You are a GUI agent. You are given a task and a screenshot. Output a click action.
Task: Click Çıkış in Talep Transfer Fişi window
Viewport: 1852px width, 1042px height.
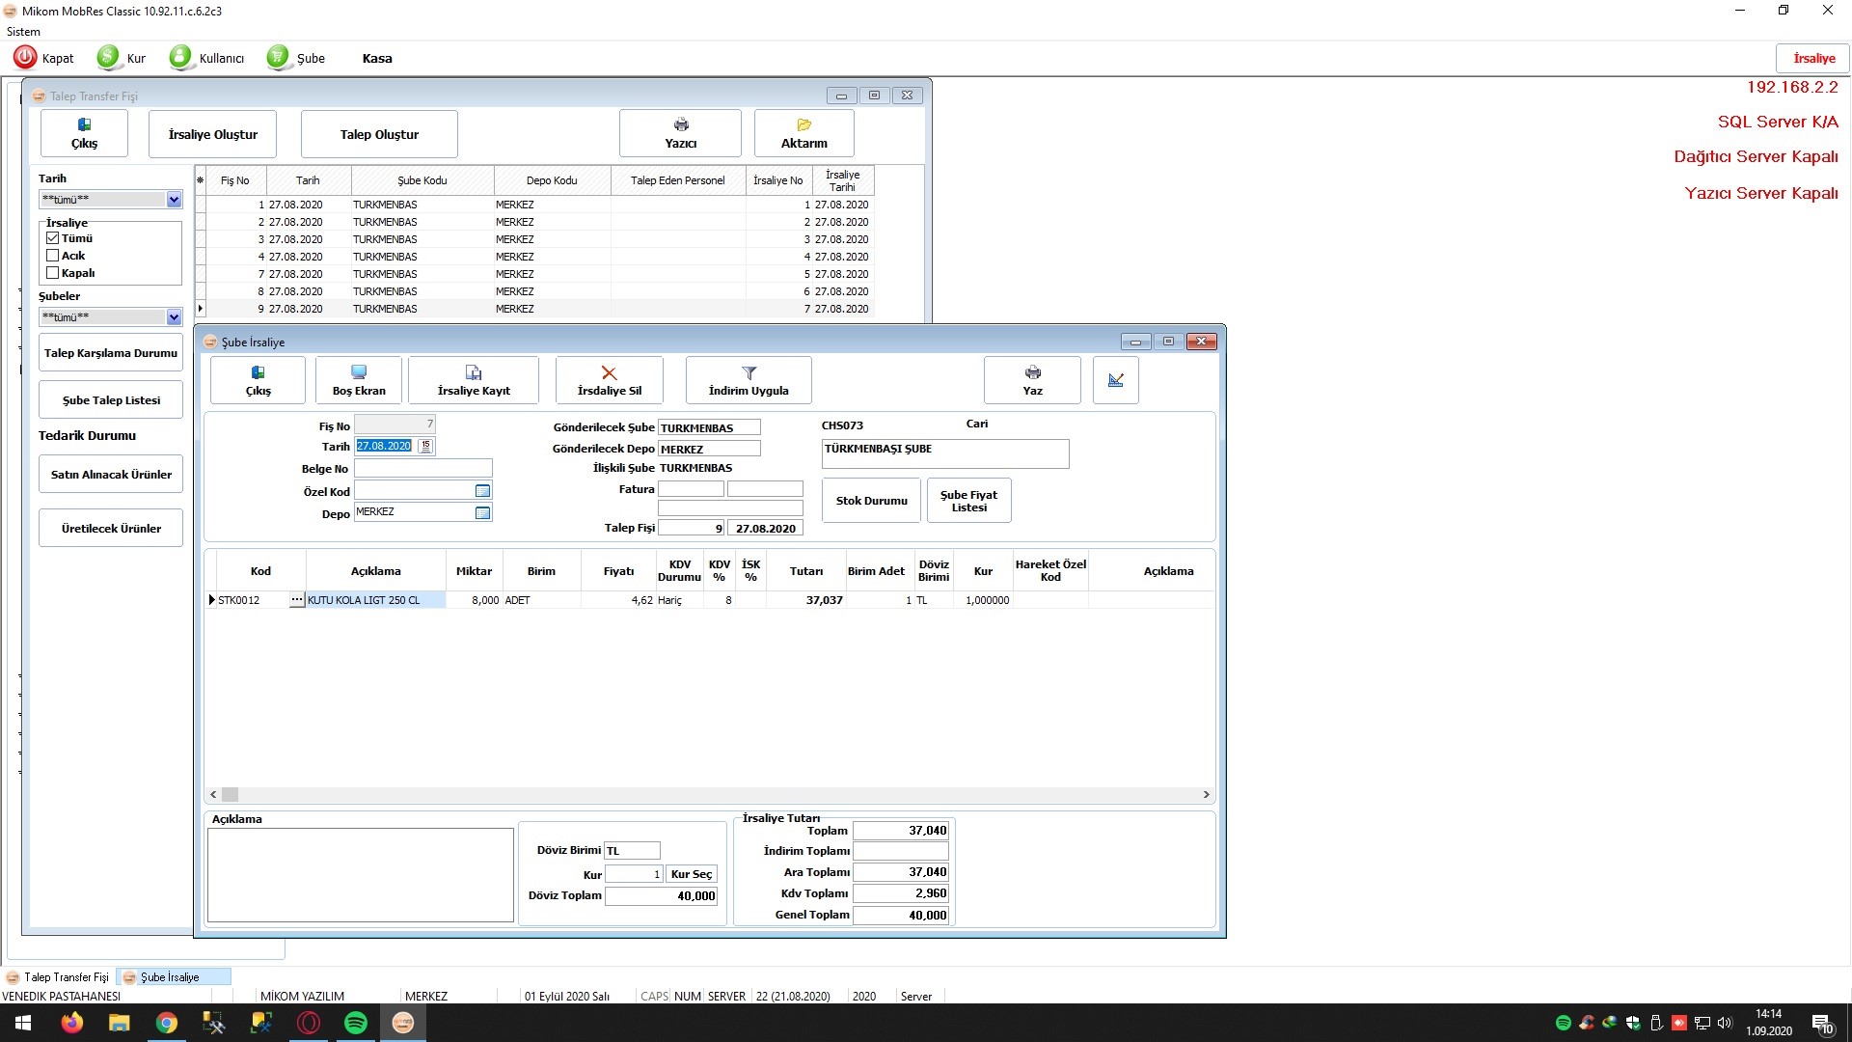(x=84, y=133)
